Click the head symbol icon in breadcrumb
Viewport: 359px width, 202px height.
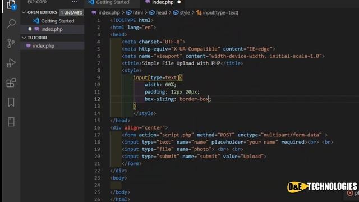pos(152,12)
